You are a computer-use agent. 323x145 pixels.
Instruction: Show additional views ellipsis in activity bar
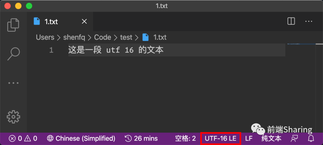(13, 83)
